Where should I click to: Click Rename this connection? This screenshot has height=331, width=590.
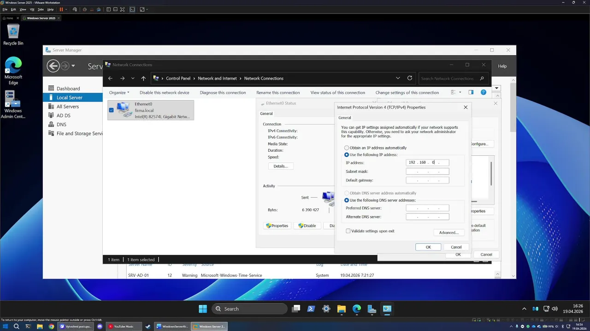point(278,92)
